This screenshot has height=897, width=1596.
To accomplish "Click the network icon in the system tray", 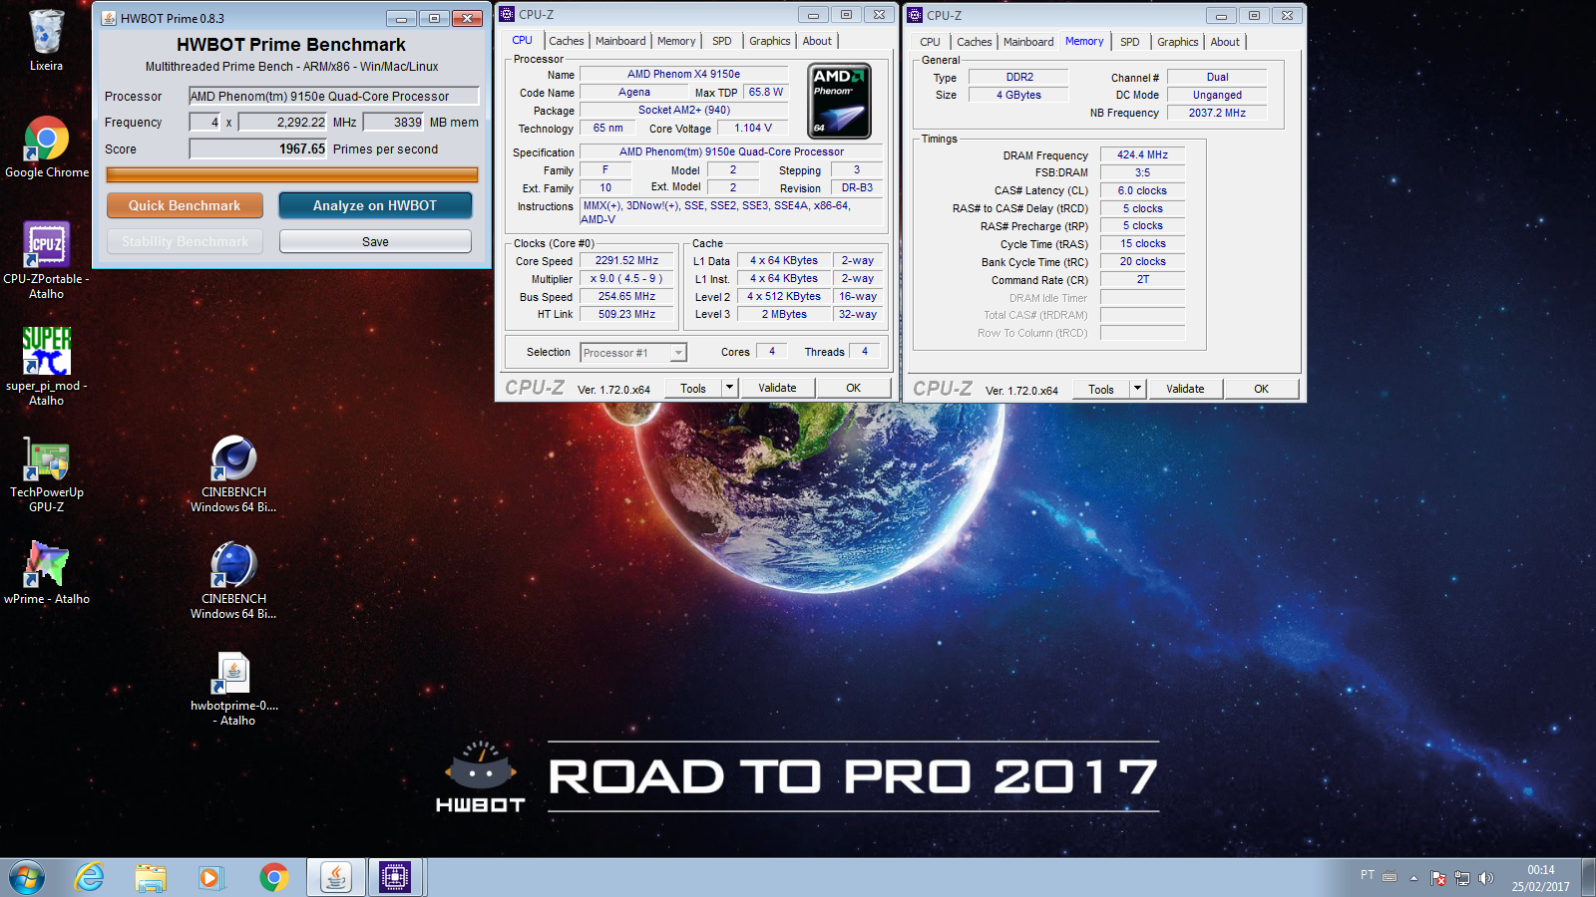I will pos(1462,878).
